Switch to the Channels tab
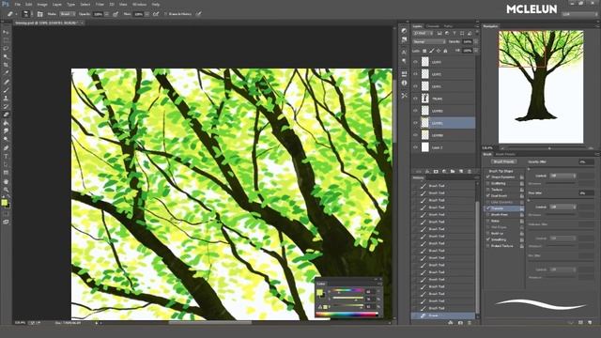Screen dimensions: 601x338 433,26
